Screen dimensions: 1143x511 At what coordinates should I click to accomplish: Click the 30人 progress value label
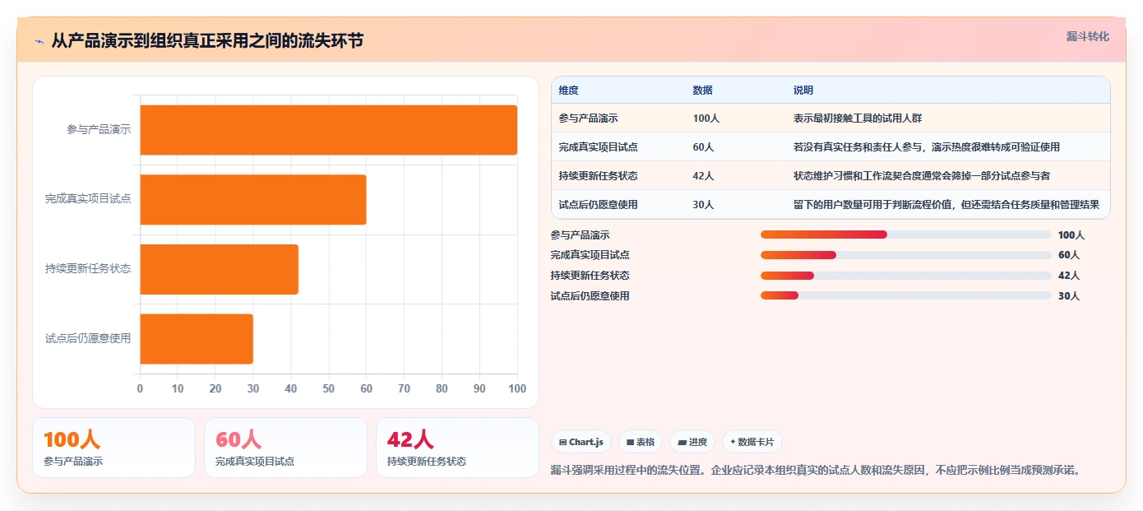[1069, 296]
